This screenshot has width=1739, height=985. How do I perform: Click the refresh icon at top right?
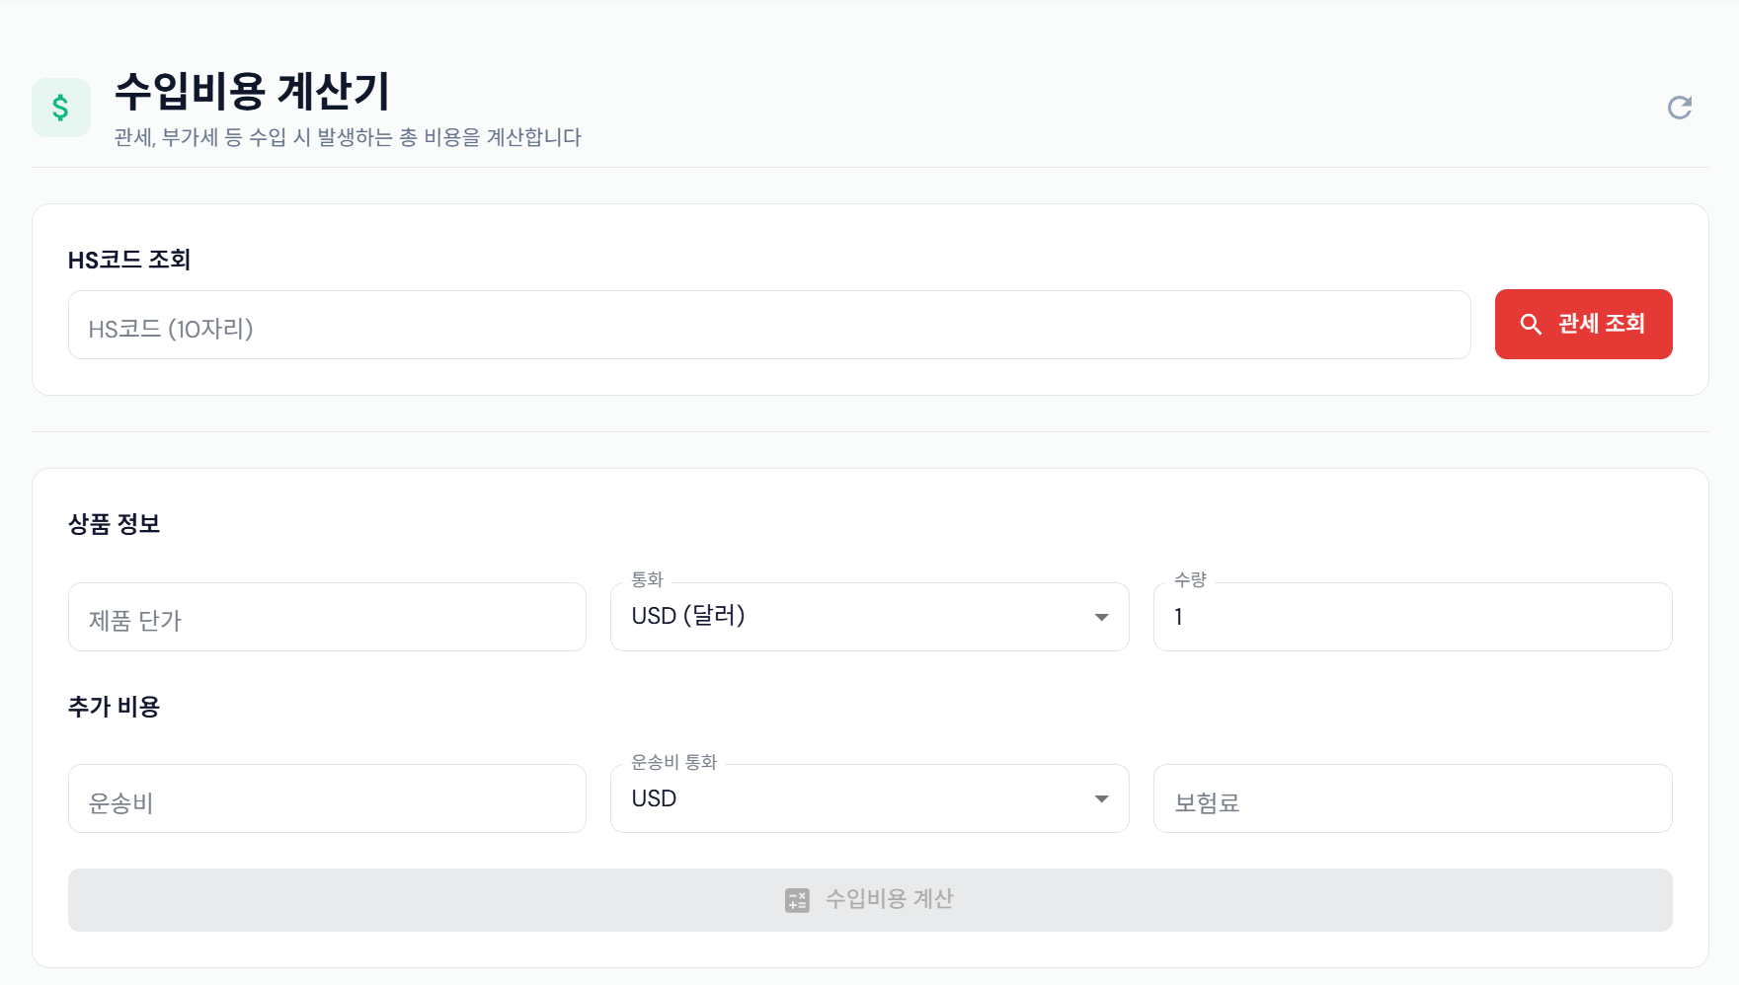tap(1680, 108)
